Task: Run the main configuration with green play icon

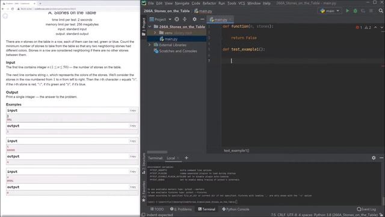Action: pos(348,11)
